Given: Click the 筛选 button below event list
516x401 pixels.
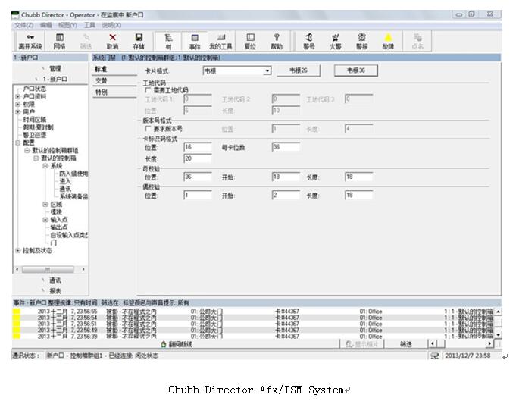Looking at the screenshot, I should tap(406, 344).
